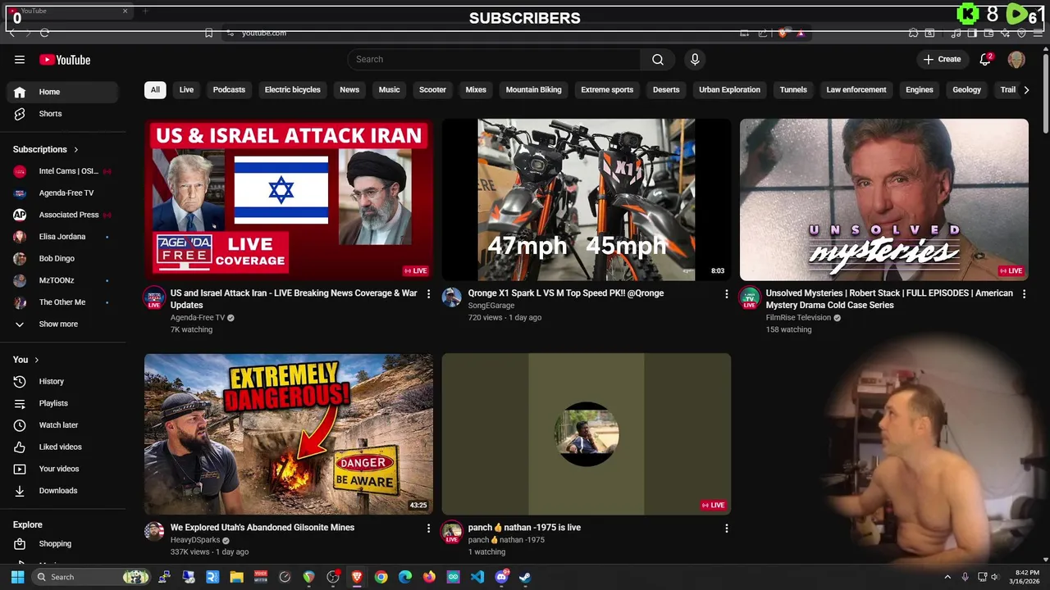Open the notifications bell

tap(985, 59)
